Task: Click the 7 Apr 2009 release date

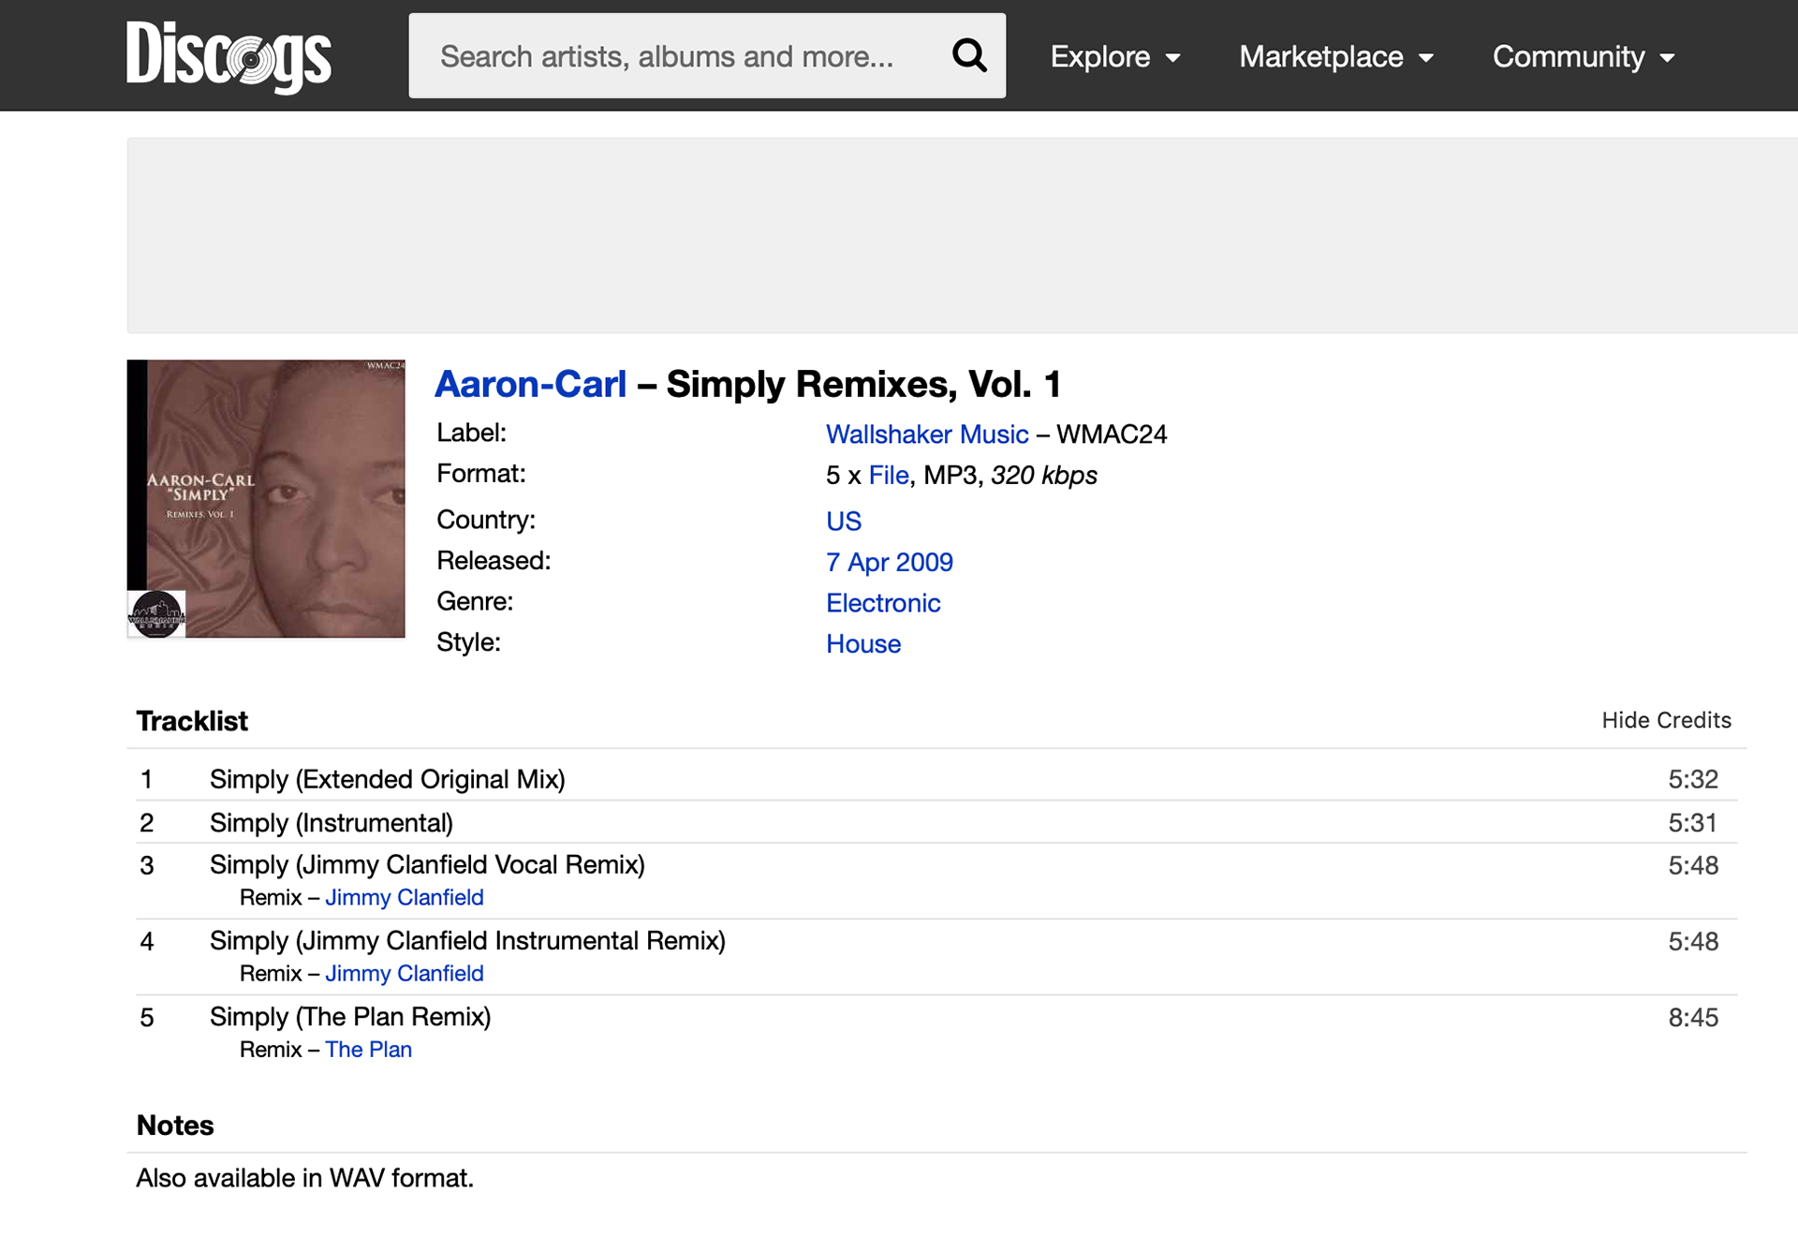Action: tap(889, 563)
